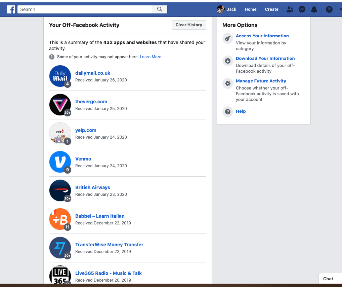Click the Venmo logo icon
342x287 pixels.
(x=60, y=162)
